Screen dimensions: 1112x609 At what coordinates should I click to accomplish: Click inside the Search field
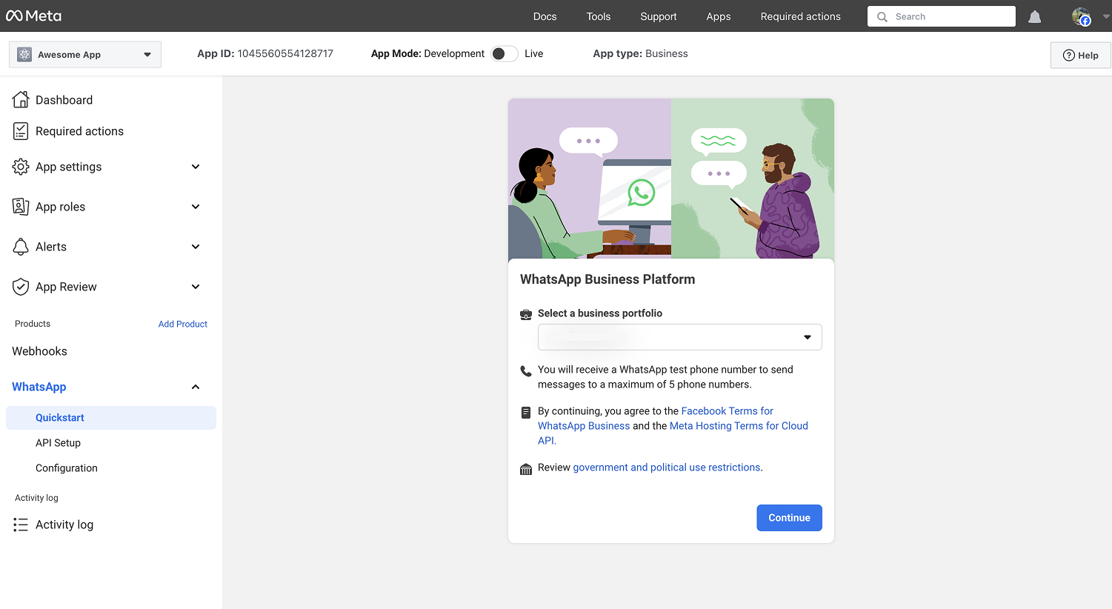pyautogui.click(x=941, y=16)
